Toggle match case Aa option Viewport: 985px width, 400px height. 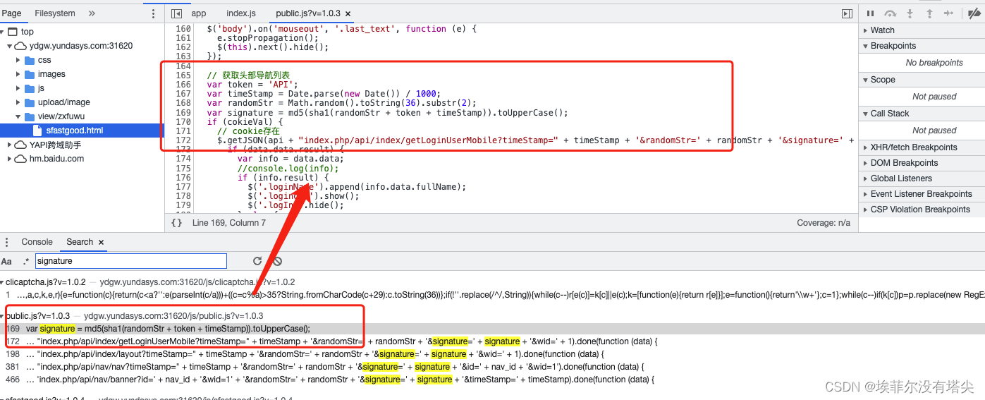point(6,262)
